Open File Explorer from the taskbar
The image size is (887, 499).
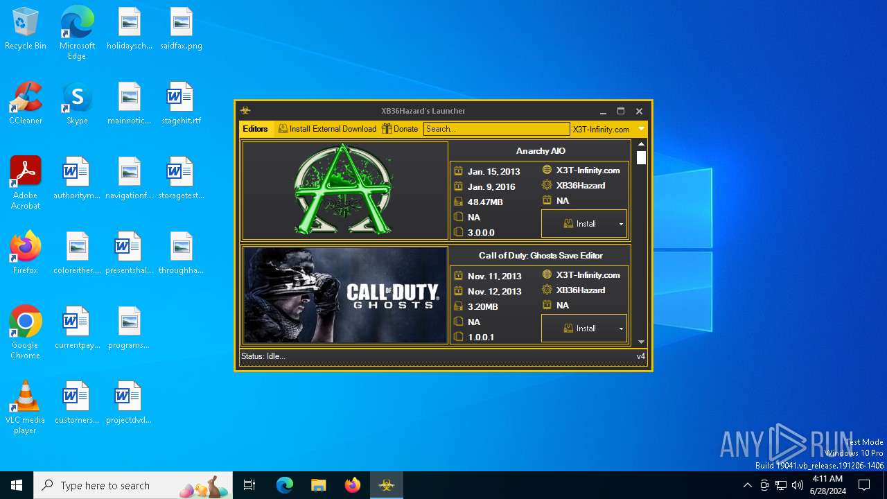(x=319, y=485)
